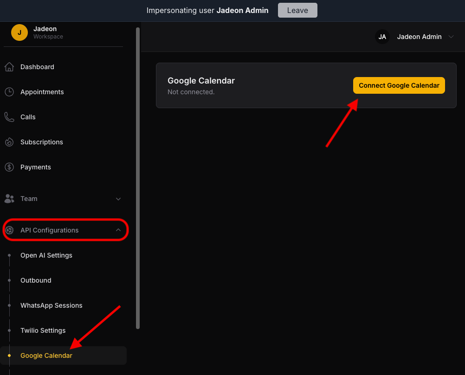The width and height of the screenshot is (465, 375).
Task: Click the Calls phone icon
Action: coord(9,117)
